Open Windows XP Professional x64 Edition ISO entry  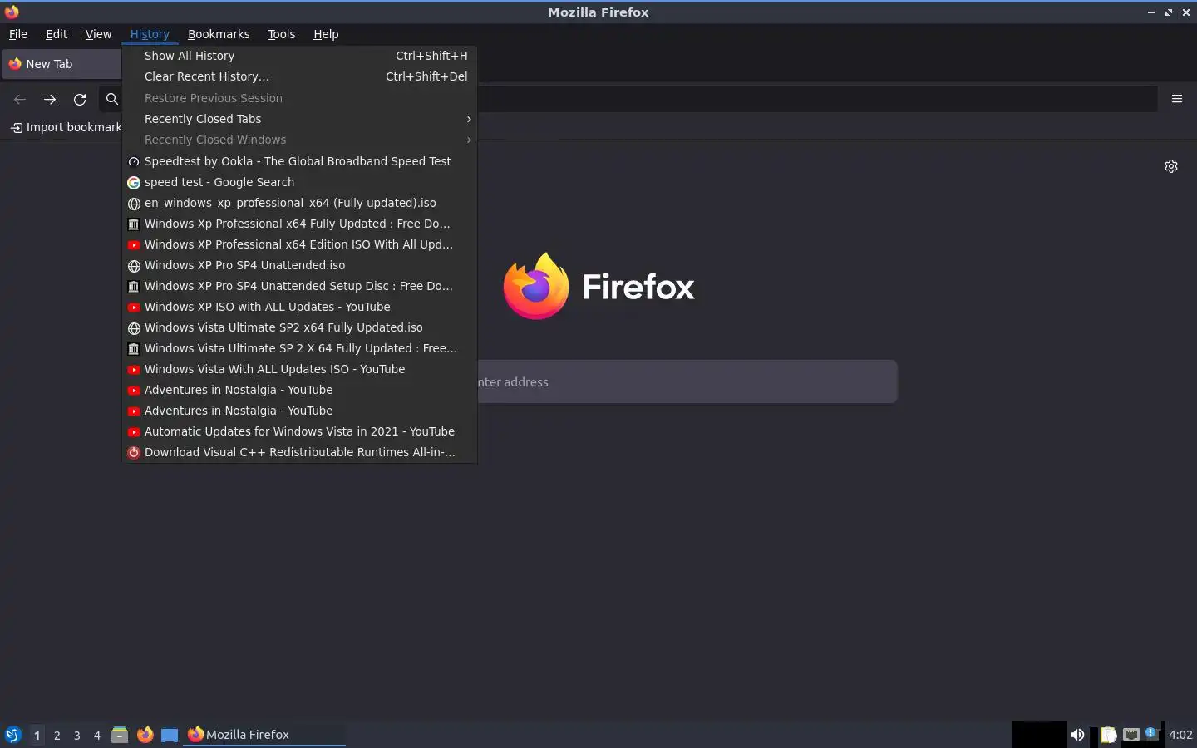299,244
